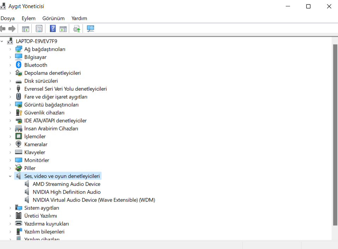Select the Güvenlik cihazları label
Image resolution: width=338 pixels, height=249 pixels.
point(44,113)
